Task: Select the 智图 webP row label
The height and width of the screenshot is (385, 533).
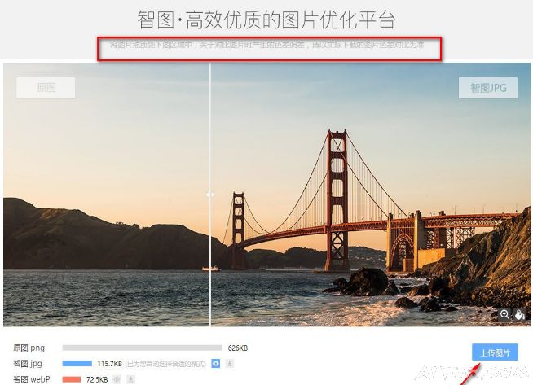Action: pyautogui.click(x=32, y=379)
